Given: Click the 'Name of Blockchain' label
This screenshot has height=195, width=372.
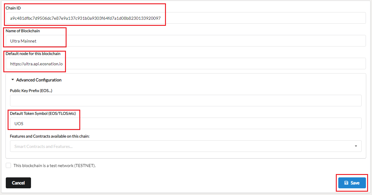Looking at the screenshot, I should [x=23, y=31].
